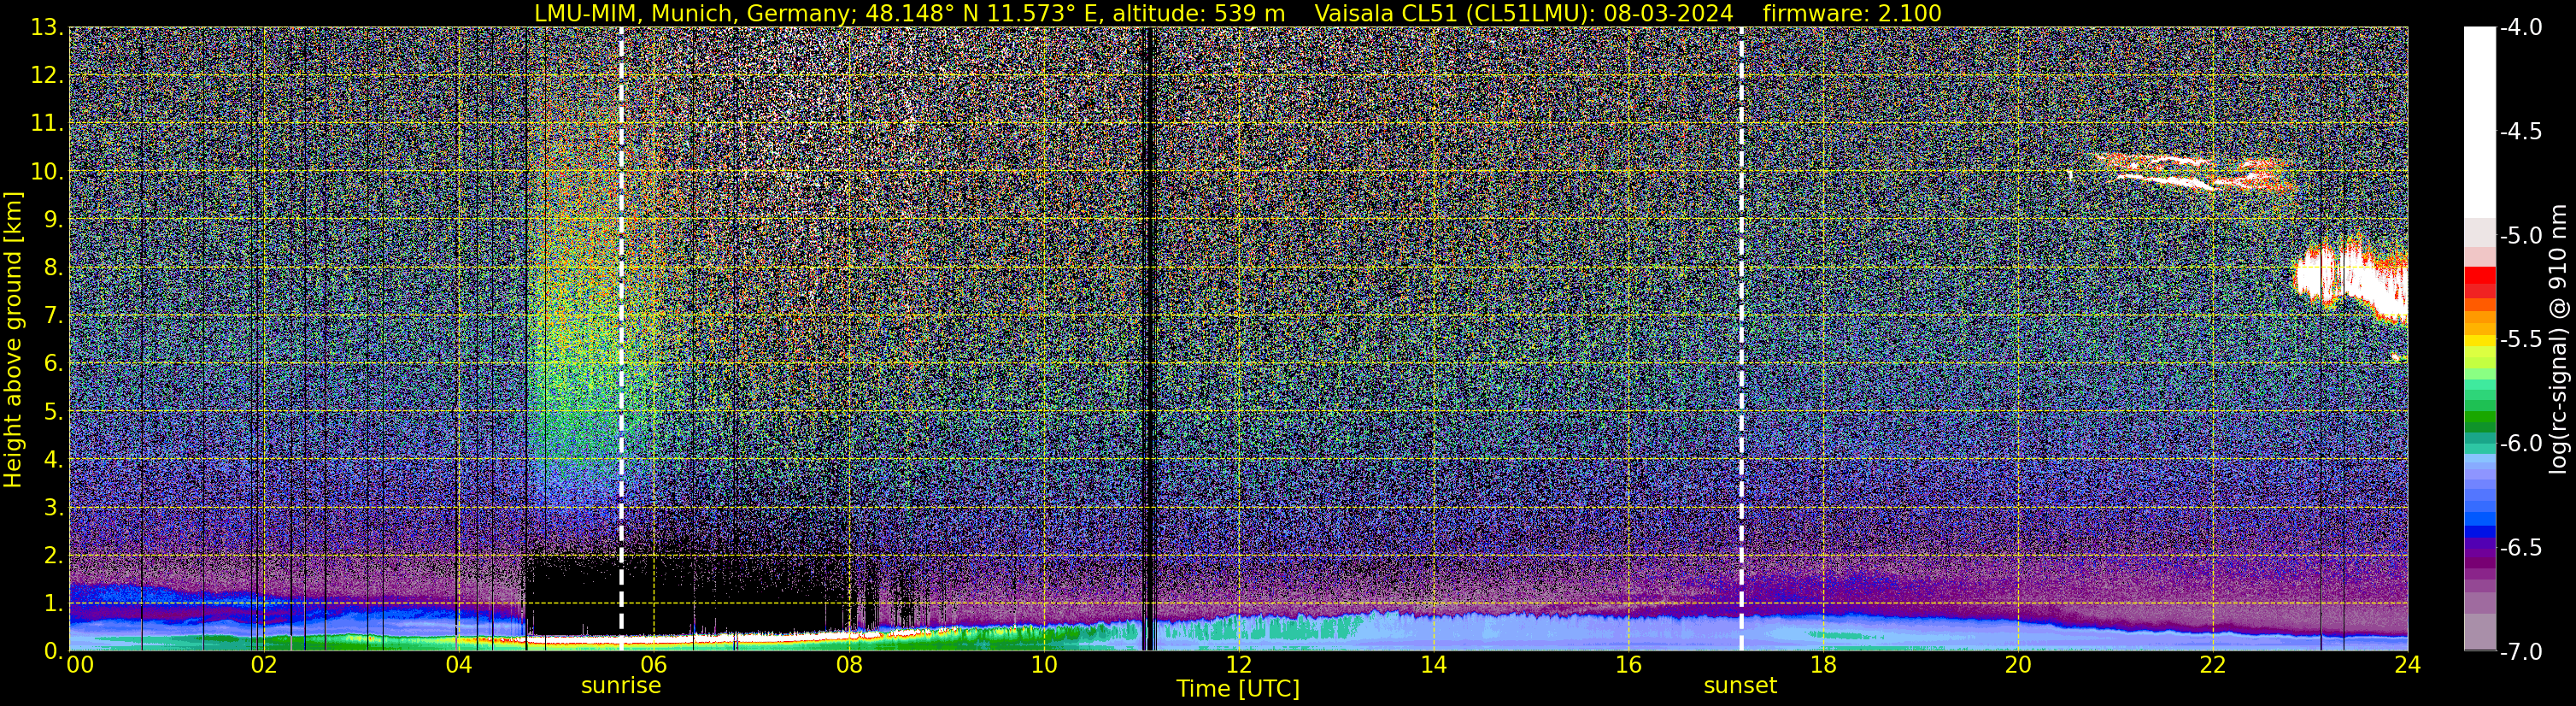Click the 'Height above ground [km]' axis label
The image size is (2576, 706).
point(12,340)
